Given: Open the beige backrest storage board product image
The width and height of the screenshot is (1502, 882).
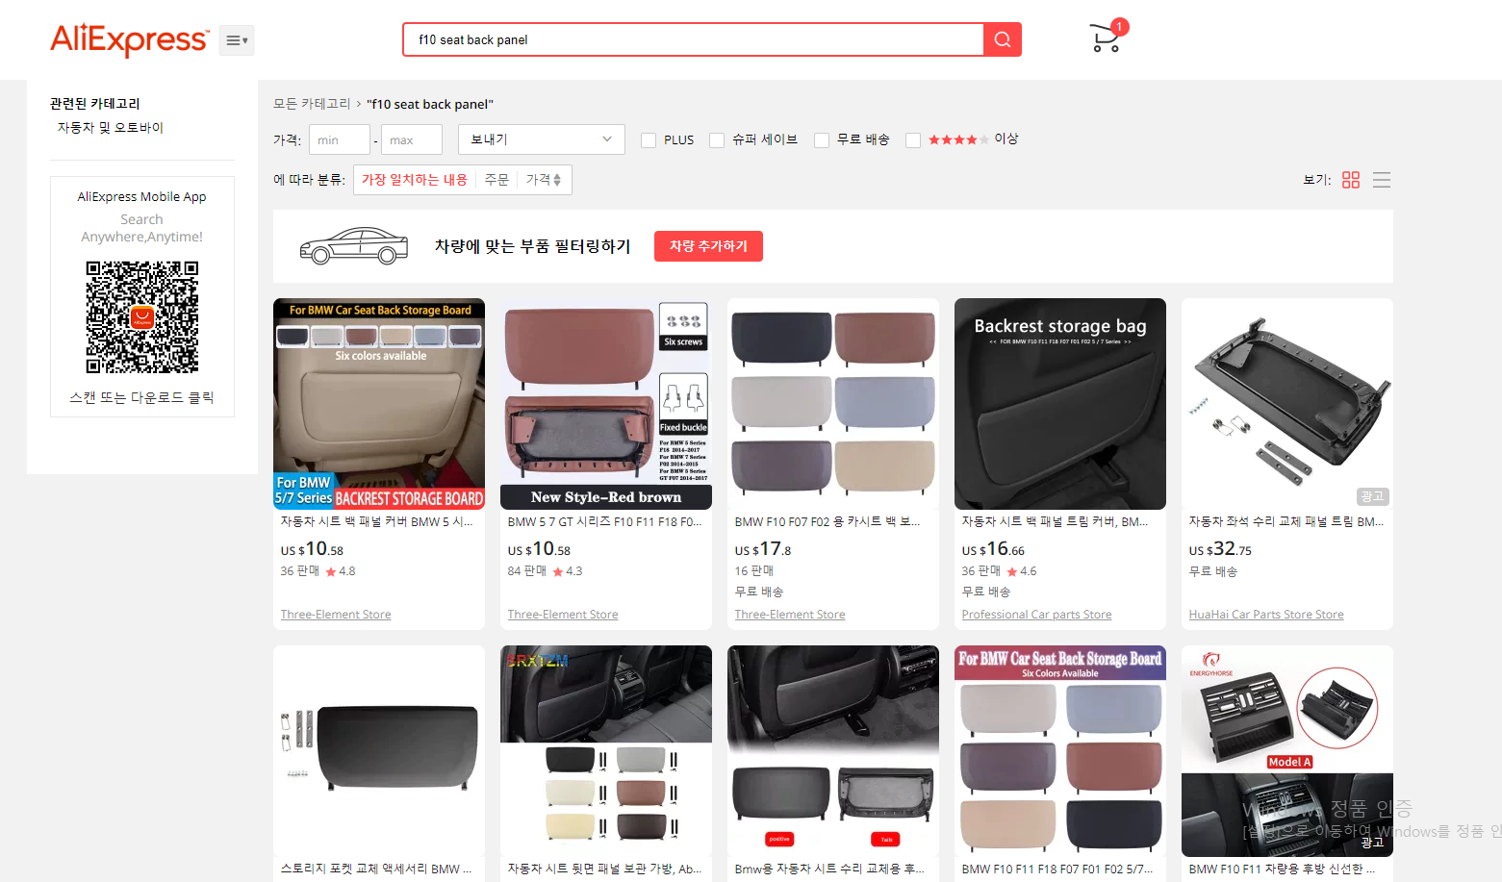Looking at the screenshot, I should 379,404.
